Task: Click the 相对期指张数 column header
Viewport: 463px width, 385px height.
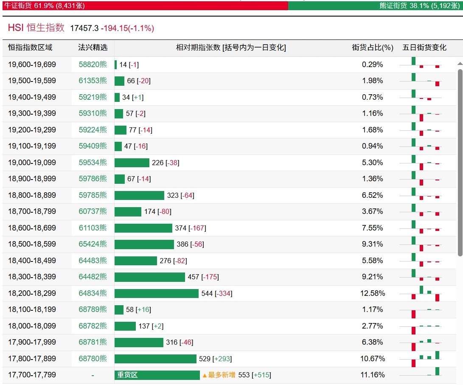Action: (x=231, y=48)
